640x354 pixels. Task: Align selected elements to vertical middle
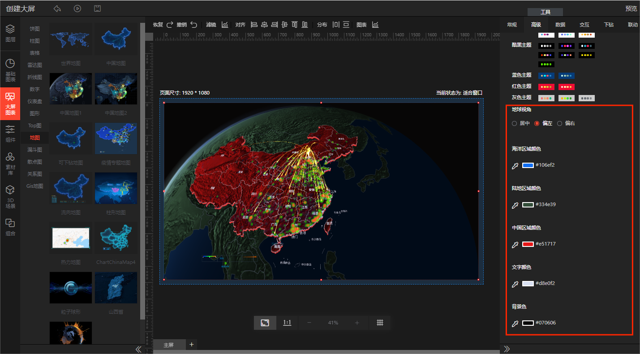point(284,25)
